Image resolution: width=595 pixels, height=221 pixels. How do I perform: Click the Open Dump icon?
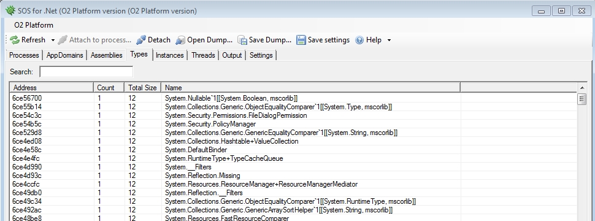coord(180,40)
